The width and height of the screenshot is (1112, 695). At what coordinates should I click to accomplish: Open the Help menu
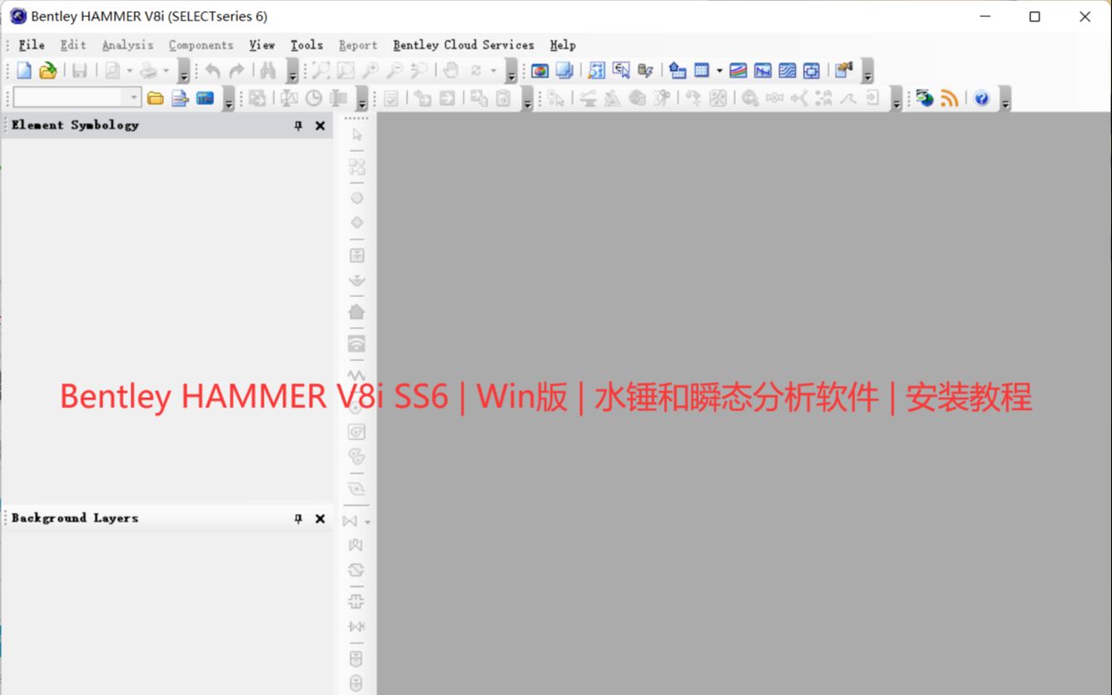562,45
